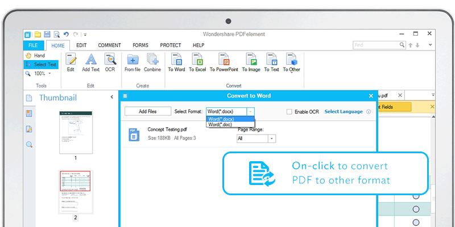Go to previous search result arrow

(x=411, y=45)
